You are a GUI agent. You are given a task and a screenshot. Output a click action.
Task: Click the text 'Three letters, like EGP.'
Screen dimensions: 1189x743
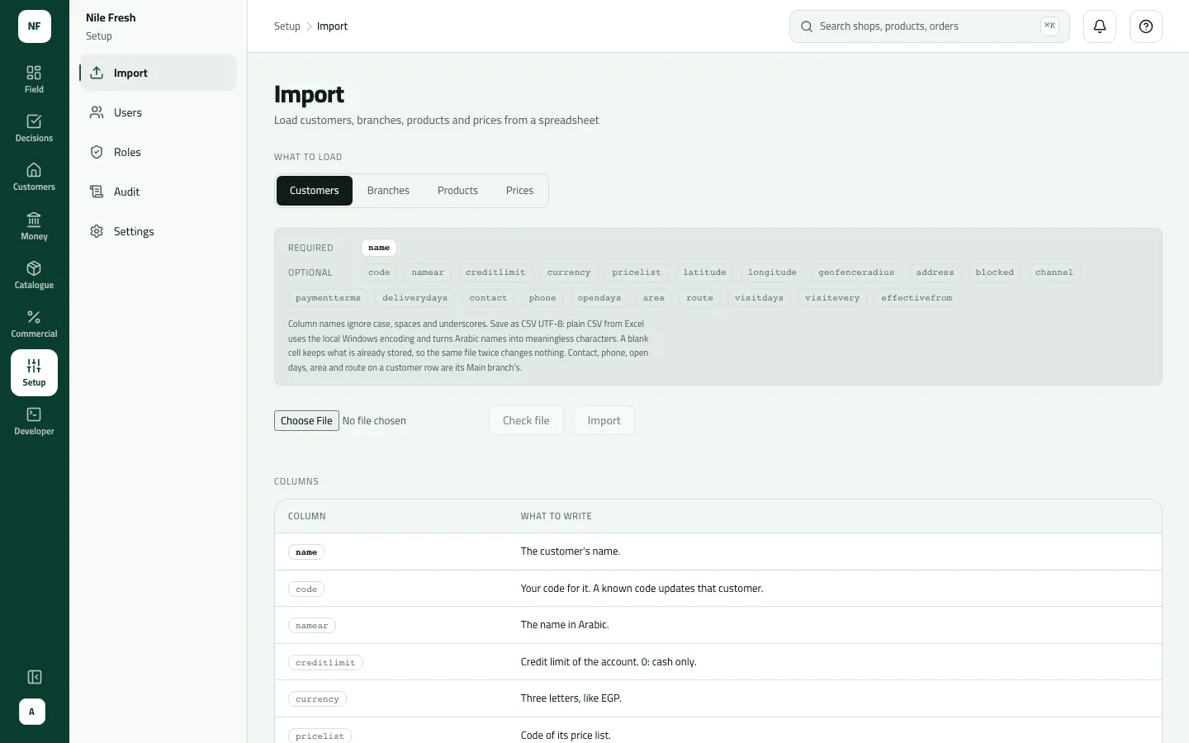pyautogui.click(x=571, y=698)
